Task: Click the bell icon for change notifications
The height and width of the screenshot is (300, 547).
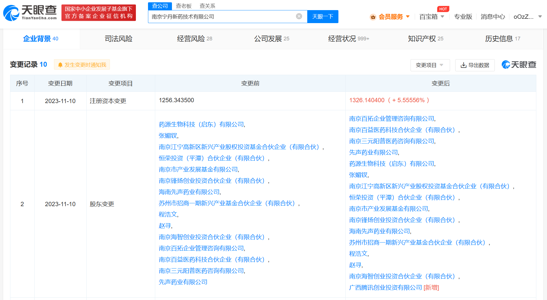Action: 60,65
